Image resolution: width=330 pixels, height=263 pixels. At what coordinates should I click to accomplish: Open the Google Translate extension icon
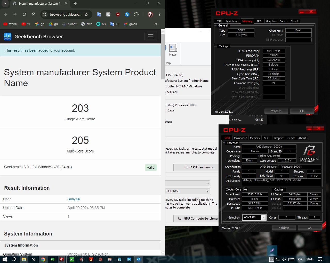99,14
